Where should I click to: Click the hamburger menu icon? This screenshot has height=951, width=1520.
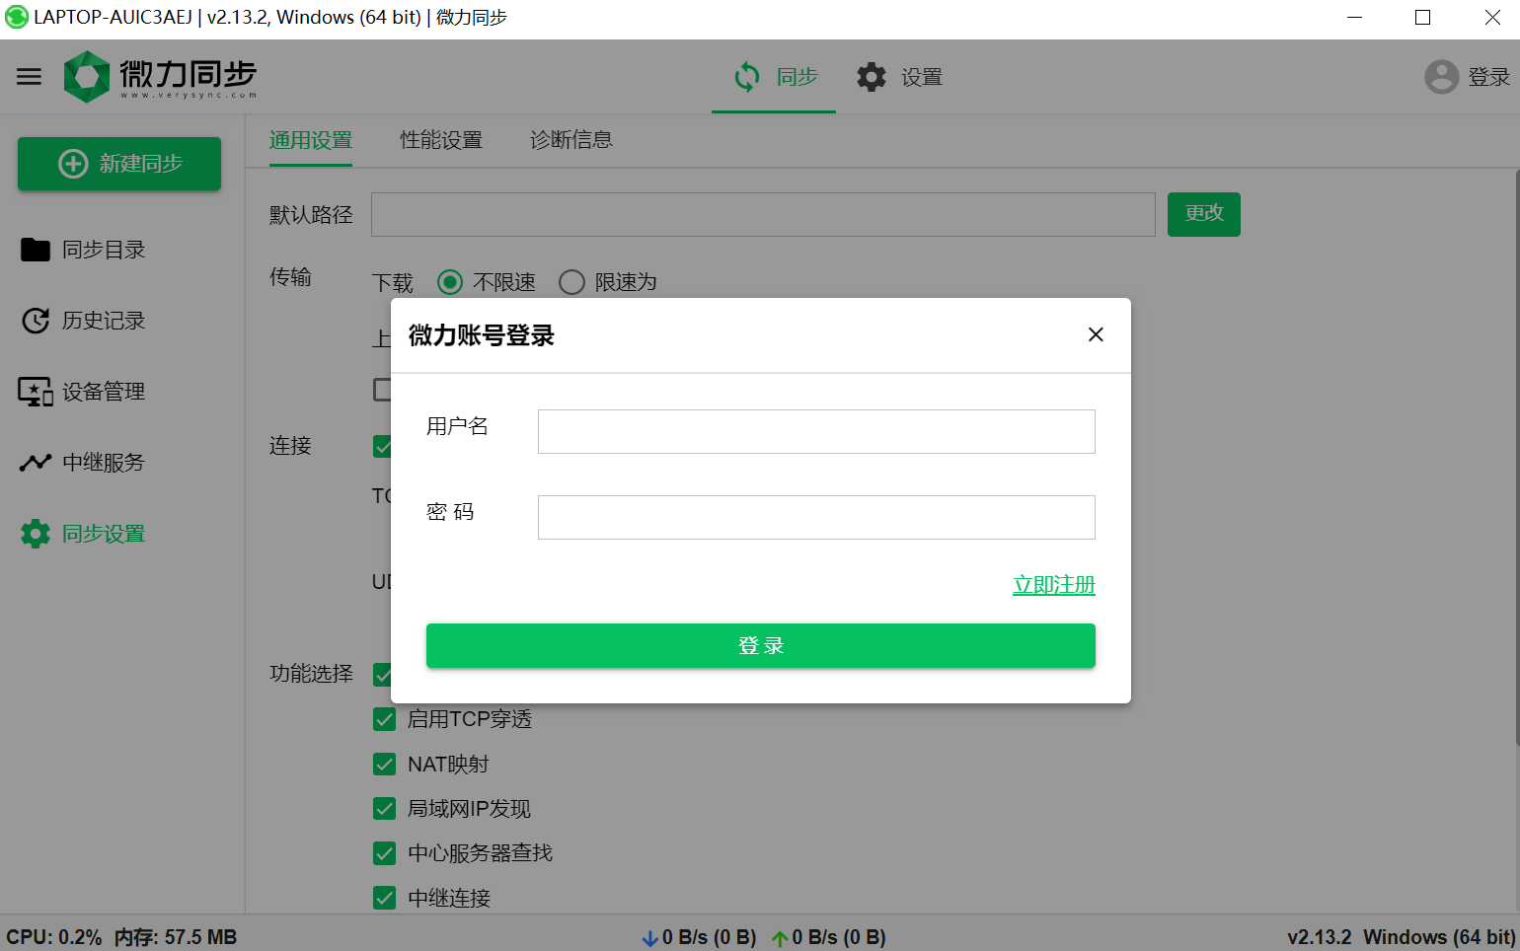click(x=30, y=77)
